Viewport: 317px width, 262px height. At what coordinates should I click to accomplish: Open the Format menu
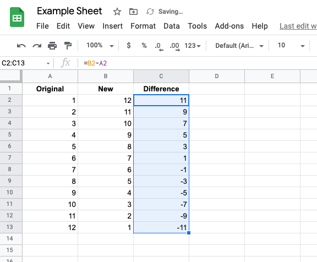point(143,26)
